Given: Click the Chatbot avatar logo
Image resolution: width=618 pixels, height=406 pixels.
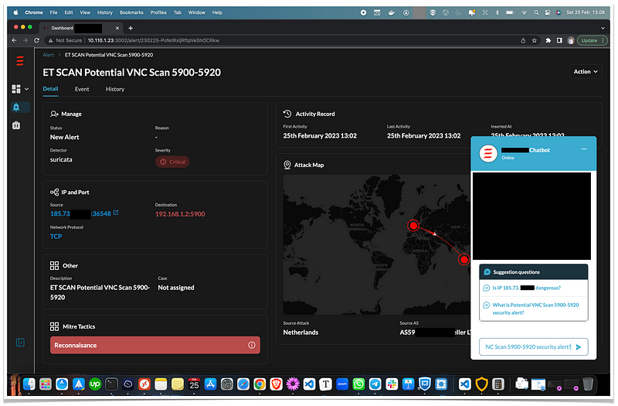Looking at the screenshot, I should pos(488,153).
